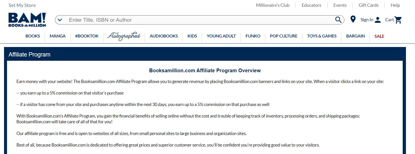Click the Help link

coord(395,5)
